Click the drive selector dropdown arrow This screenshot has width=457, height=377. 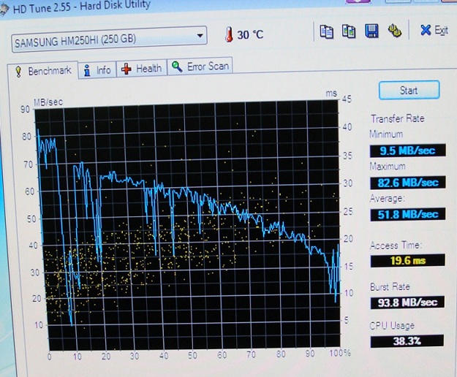coord(200,36)
